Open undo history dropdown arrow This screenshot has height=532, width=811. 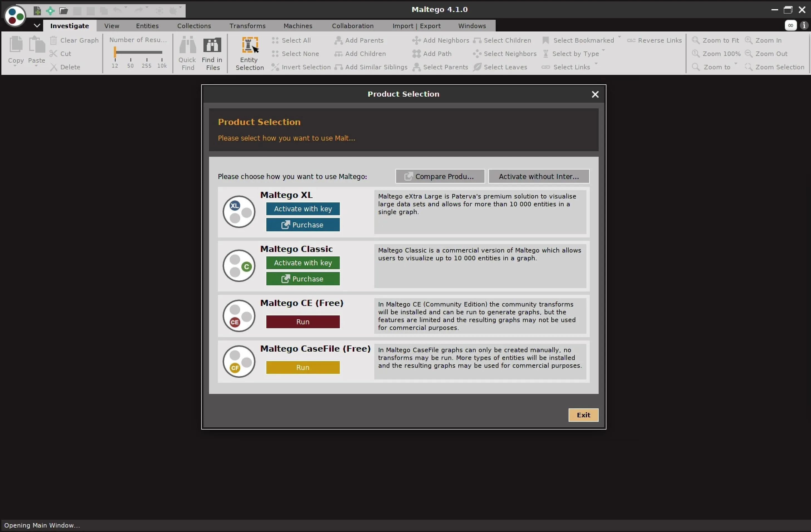pos(126,8)
